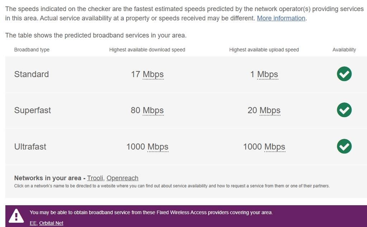Click Mbps abbreviation in Ultrafast download speed
The image size is (367, 227).
(158, 147)
